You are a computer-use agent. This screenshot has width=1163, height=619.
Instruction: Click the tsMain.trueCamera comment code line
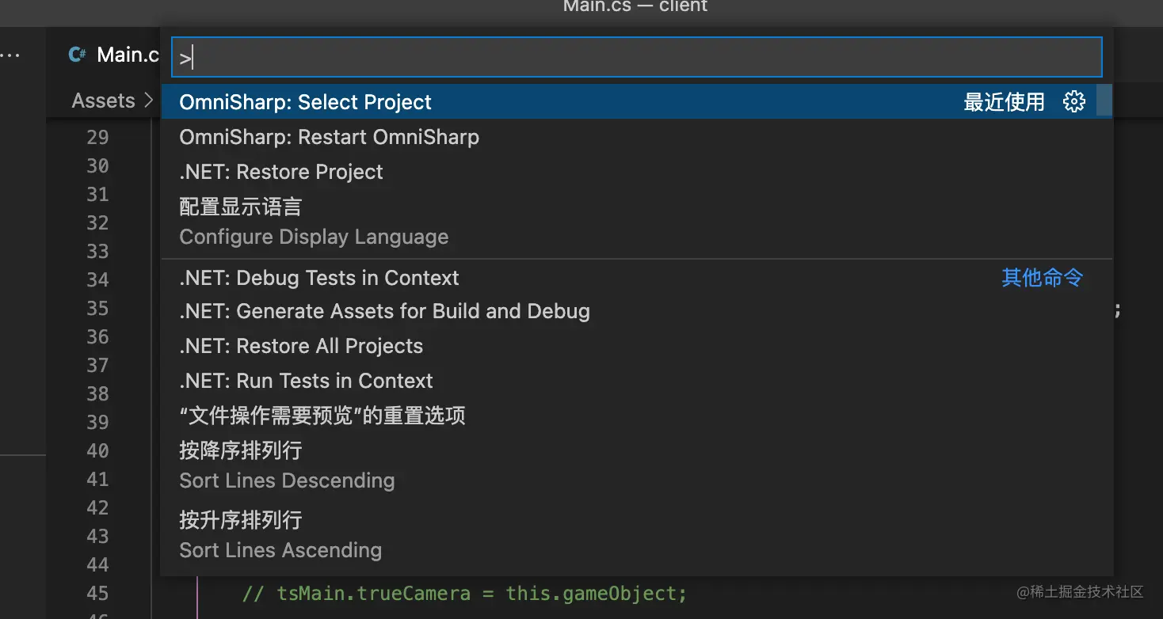[x=464, y=593]
